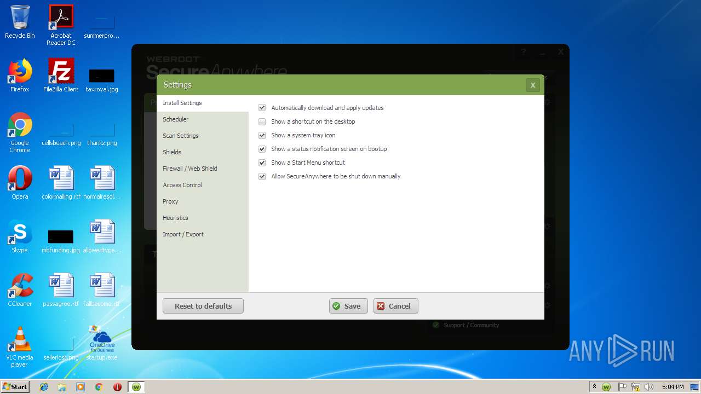Select OneDrive startup.exe desktop icon
The image size is (701, 394).
tap(102, 343)
